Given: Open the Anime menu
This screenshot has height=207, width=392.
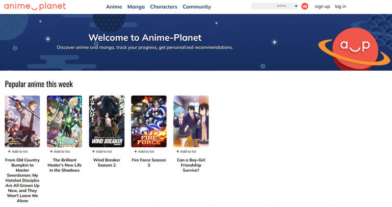Looking at the screenshot, I should [114, 7].
